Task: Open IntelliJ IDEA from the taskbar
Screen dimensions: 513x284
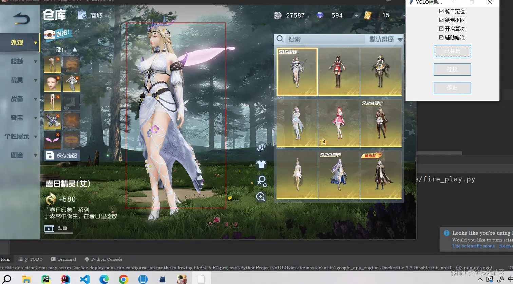Action: [65, 279]
